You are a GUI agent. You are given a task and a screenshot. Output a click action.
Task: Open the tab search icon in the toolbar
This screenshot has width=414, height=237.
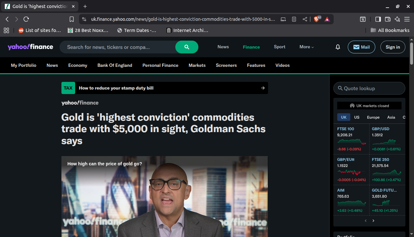pyautogui.click(x=363, y=19)
